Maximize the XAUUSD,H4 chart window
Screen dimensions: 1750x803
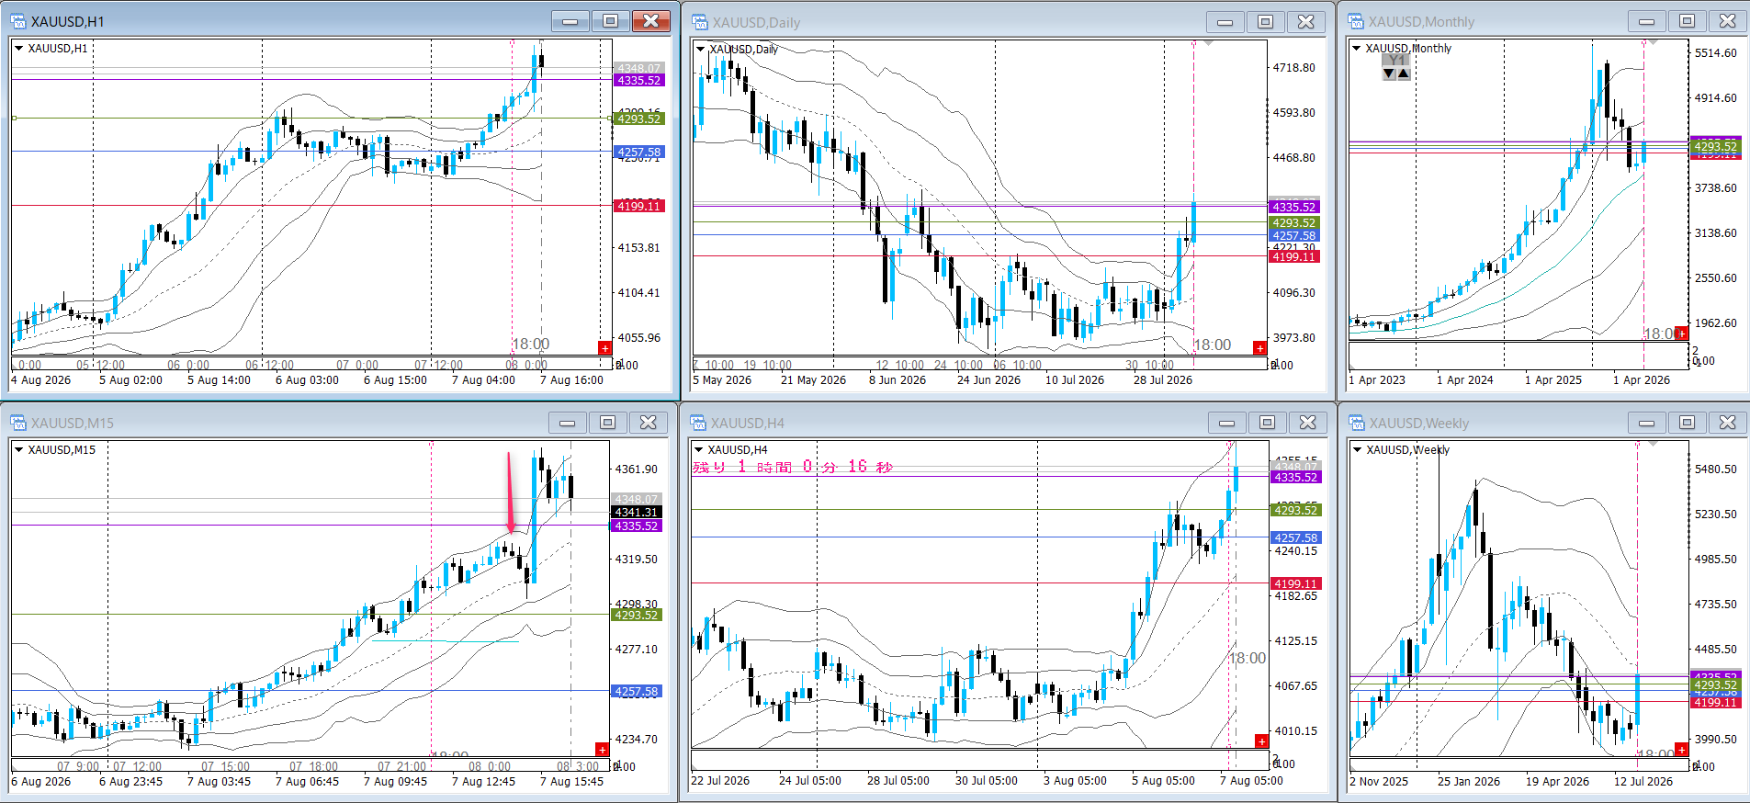click(x=1267, y=423)
